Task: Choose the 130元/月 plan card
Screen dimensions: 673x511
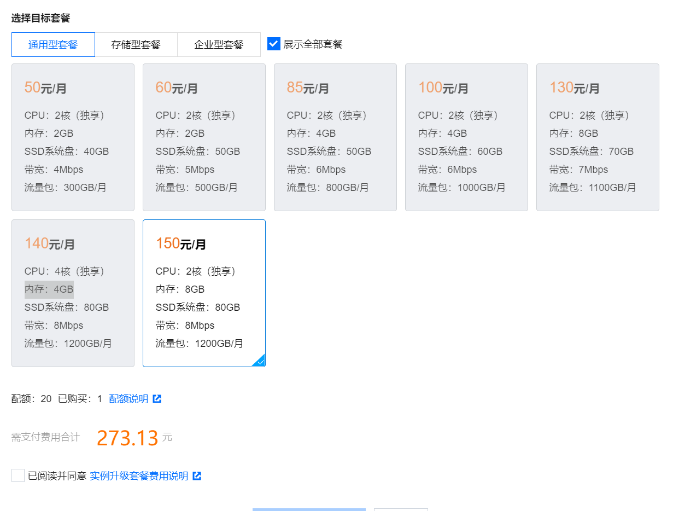Action: (x=598, y=137)
